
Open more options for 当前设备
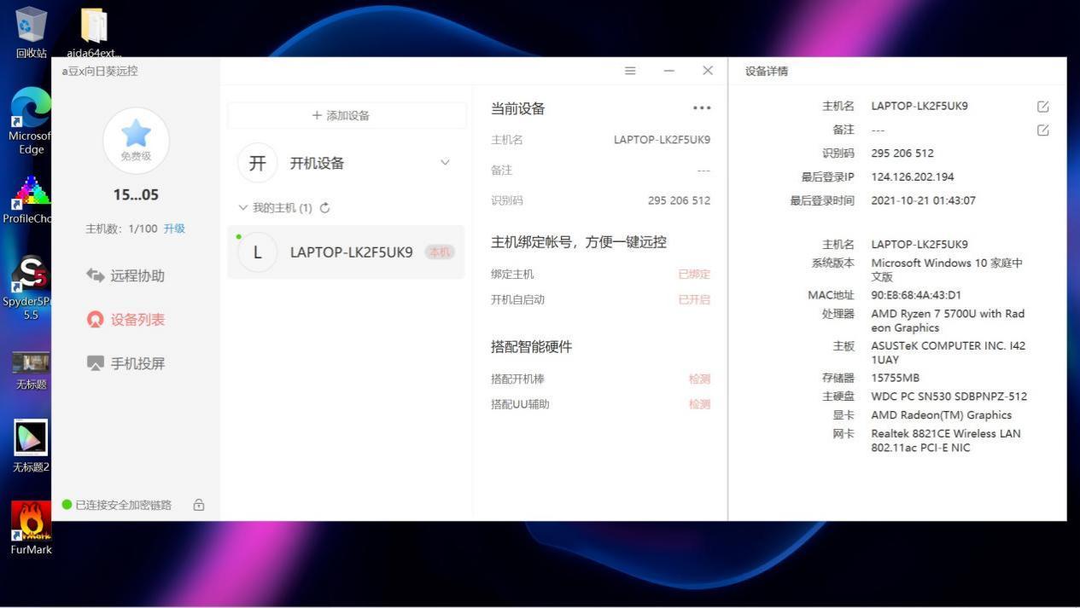(701, 107)
